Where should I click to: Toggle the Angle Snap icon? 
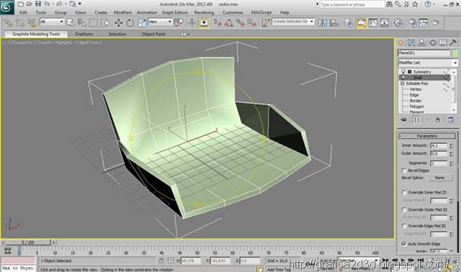pyautogui.click(x=229, y=22)
